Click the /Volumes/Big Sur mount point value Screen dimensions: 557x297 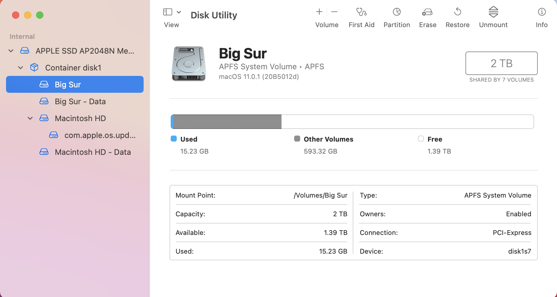coord(321,195)
